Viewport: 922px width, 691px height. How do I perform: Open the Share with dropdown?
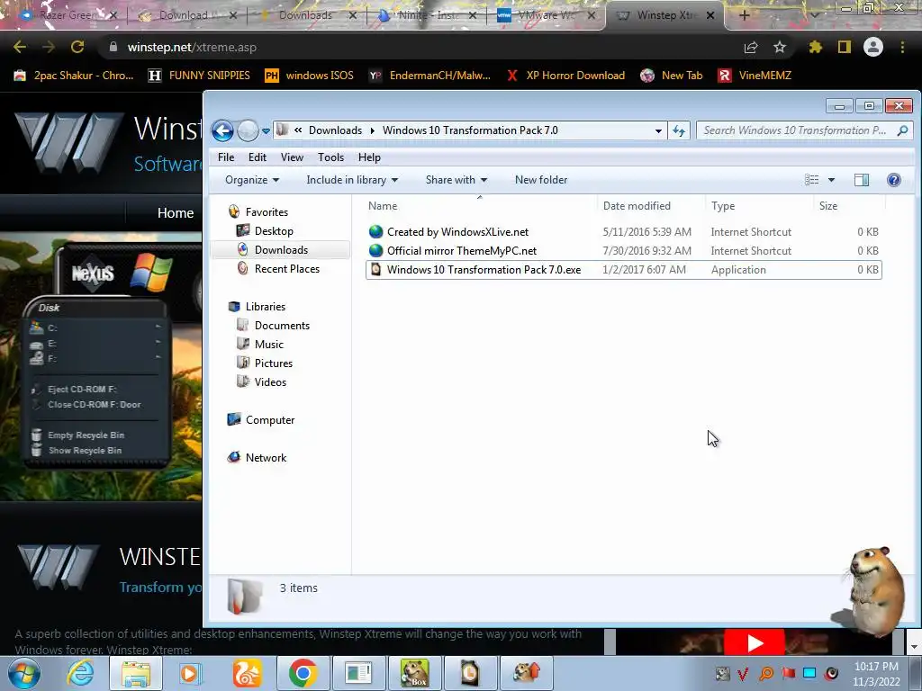click(456, 180)
